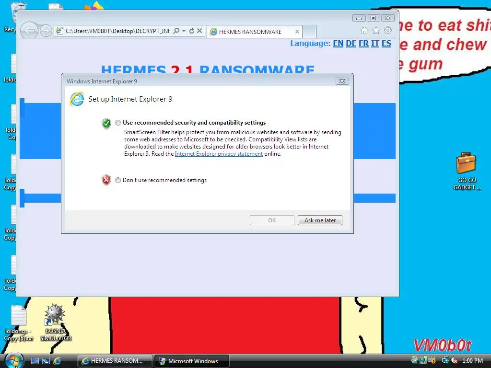Maximize the Internet Explorer window
Image resolution: width=491 pixels, height=368 pixels.
coord(373,18)
